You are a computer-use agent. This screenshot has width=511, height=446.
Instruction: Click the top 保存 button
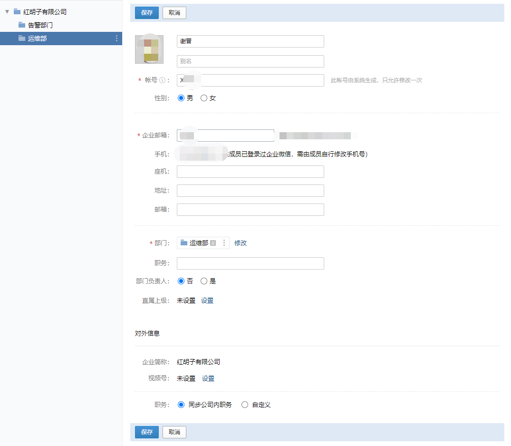tap(146, 13)
